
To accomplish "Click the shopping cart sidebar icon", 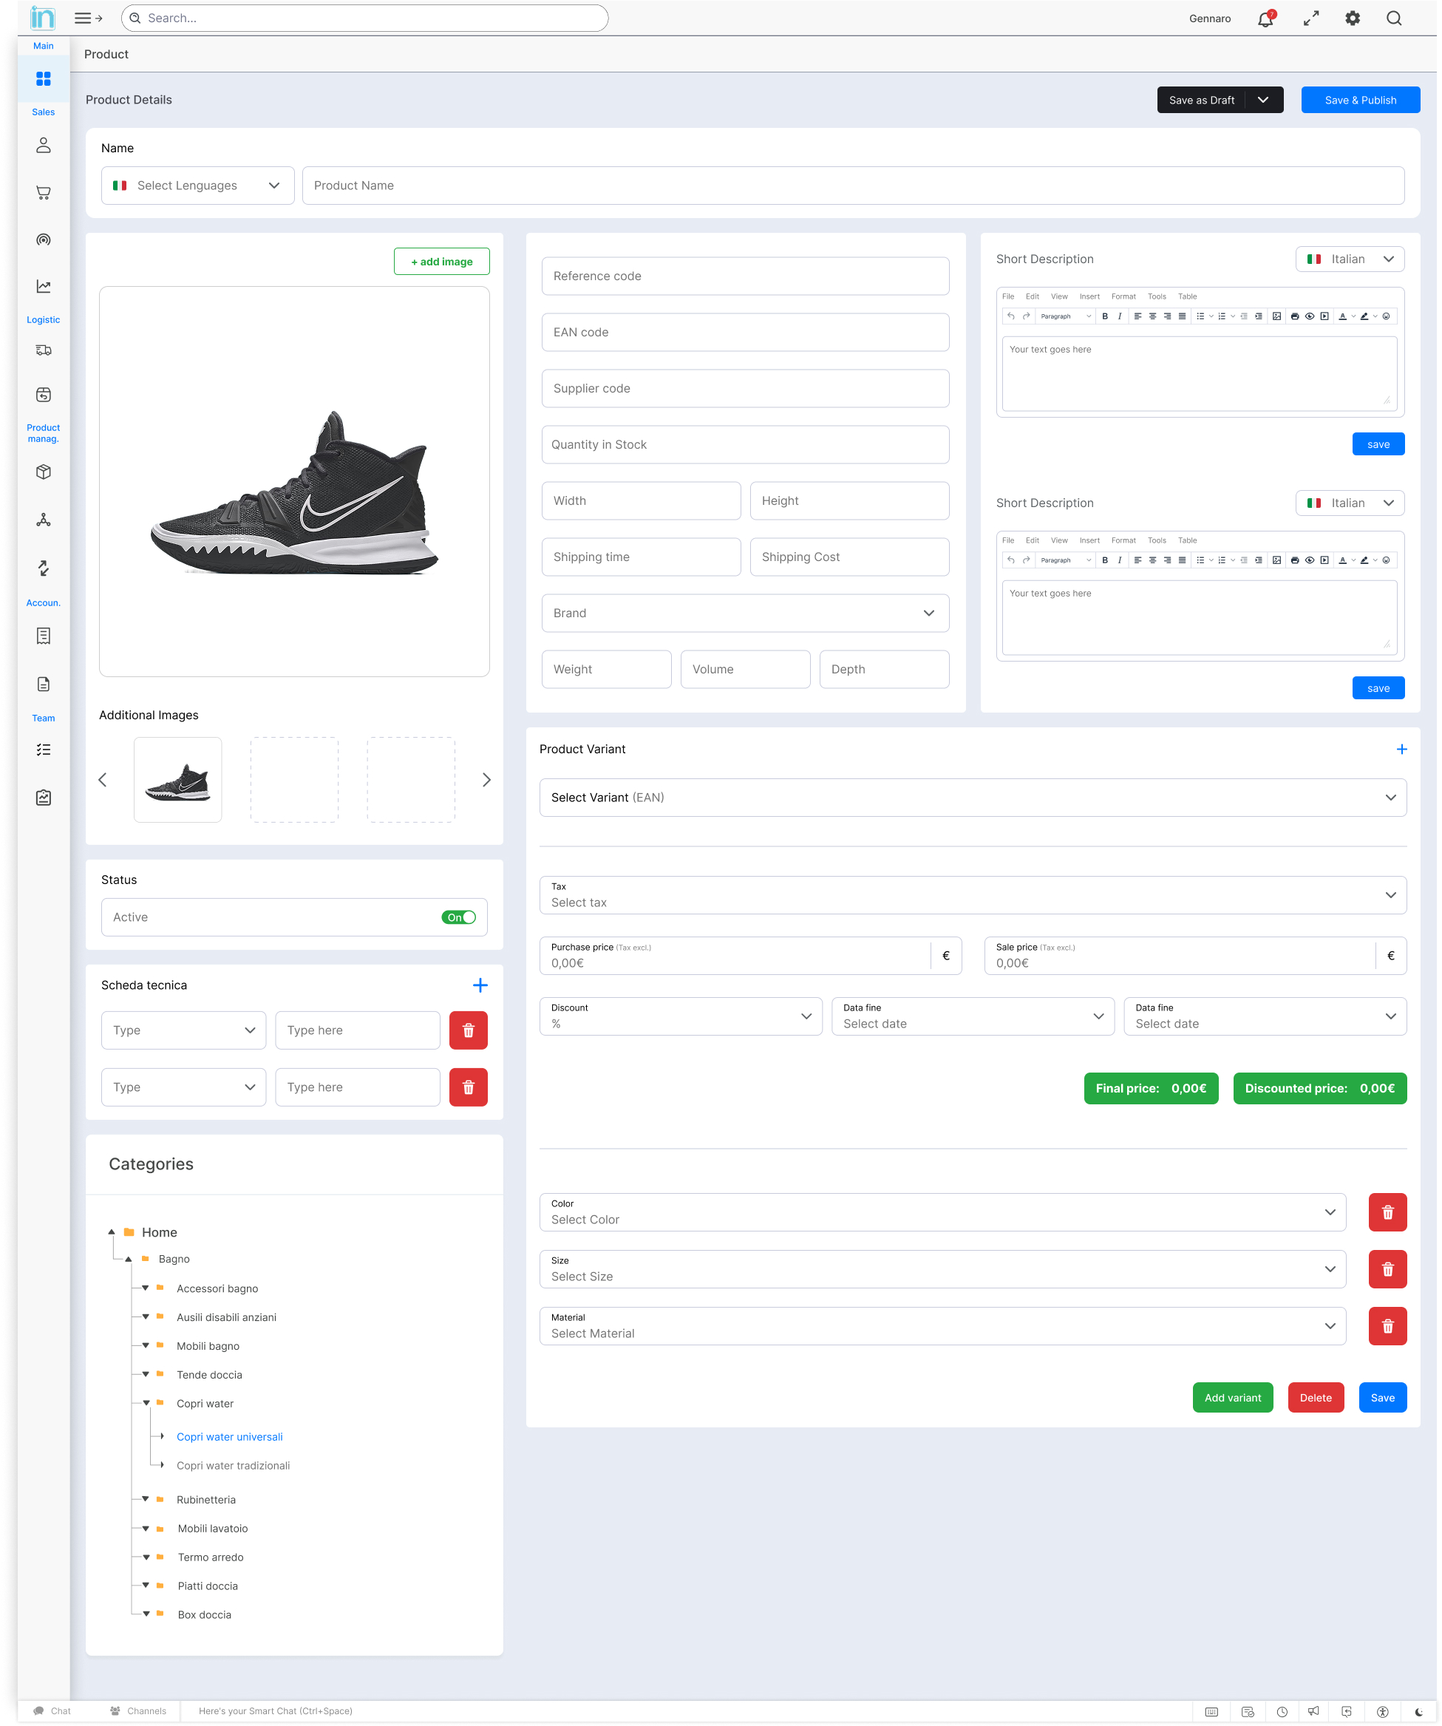I will (44, 192).
